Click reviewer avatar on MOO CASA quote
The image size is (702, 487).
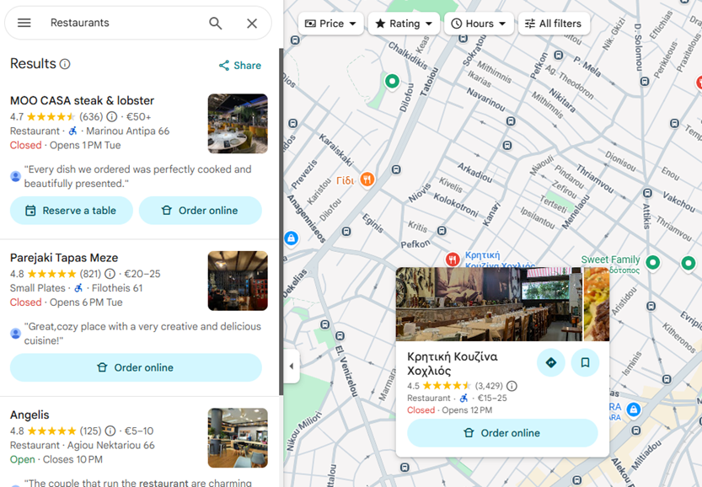(x=16, y=176)
